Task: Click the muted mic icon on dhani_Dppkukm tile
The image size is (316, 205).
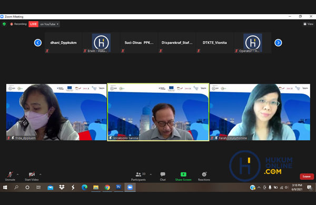Action: click(x=47, y=51)
